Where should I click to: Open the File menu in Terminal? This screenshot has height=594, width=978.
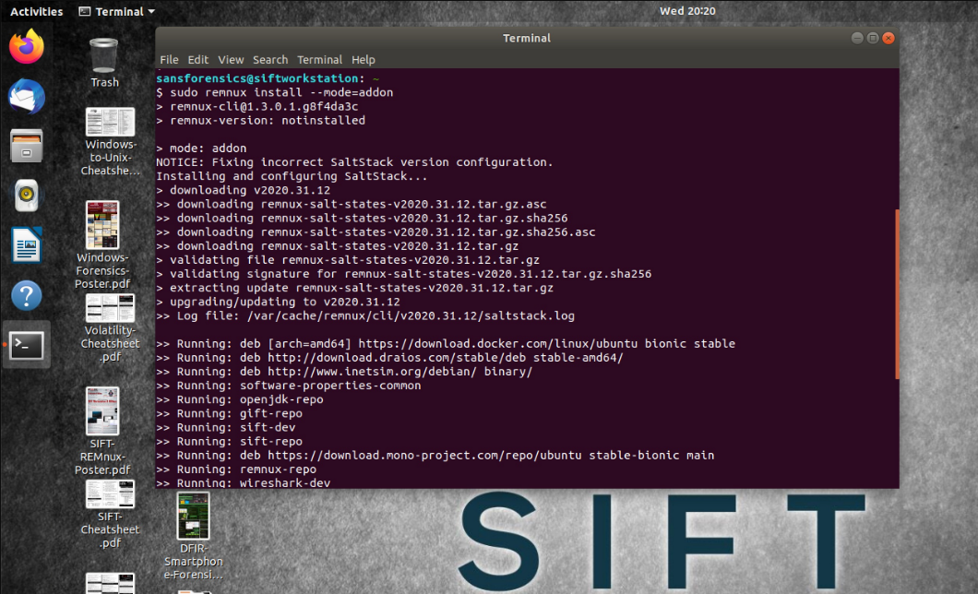(169, 60)
